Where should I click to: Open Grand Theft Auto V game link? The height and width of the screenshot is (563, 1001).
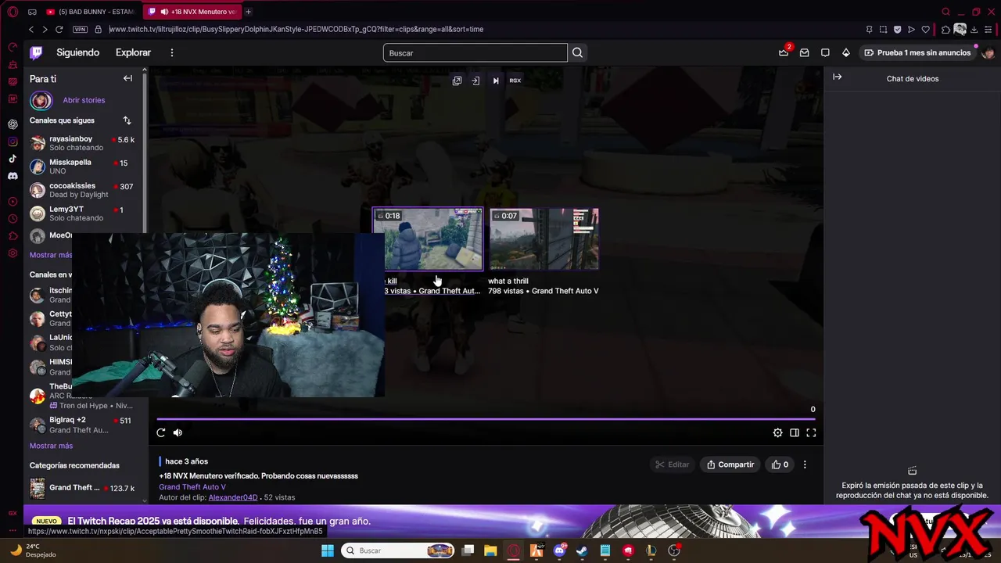pyautogui.click(x=192, y=486)
